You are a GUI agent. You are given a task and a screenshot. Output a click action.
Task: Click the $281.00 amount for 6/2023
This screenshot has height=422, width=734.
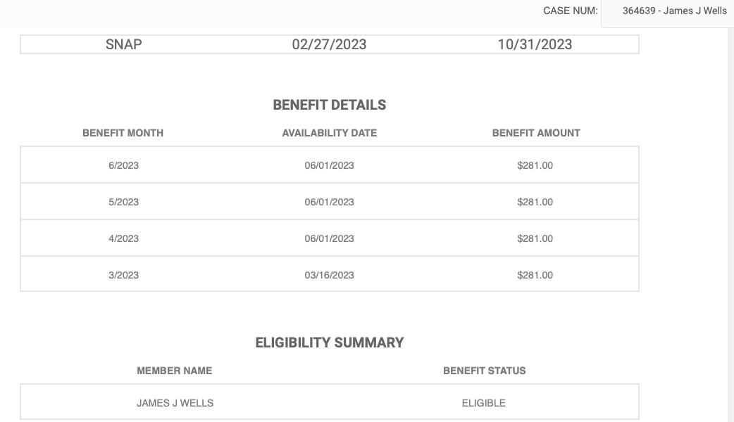click(535, 165)
